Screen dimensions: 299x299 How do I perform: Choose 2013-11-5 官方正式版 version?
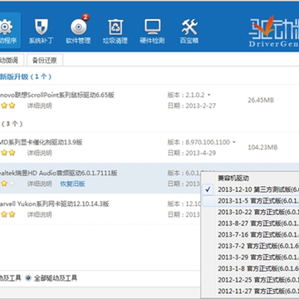point(251,201)
